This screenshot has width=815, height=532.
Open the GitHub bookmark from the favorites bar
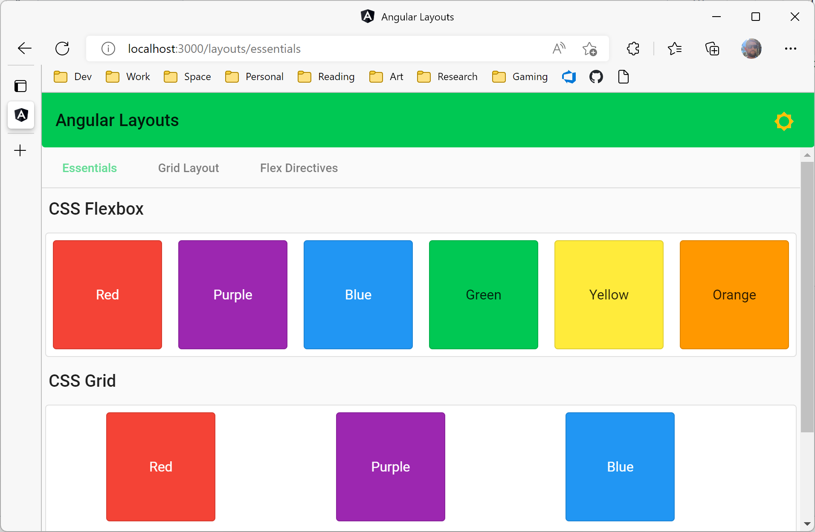click(x=595, y=77)
